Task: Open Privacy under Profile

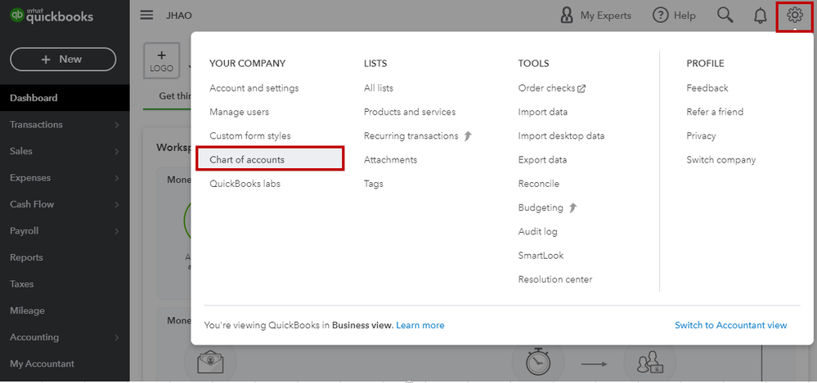Action: pos(701,136)
